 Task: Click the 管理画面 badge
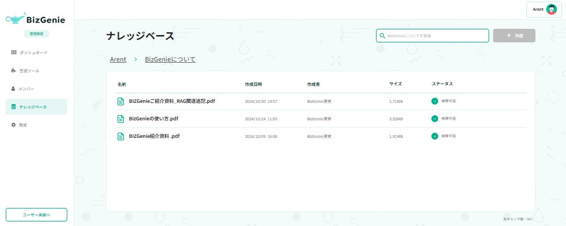(36, 34)
